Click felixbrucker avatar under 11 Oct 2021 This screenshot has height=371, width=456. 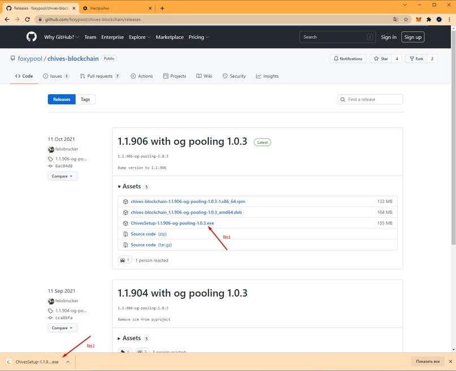pyautogui.click(x=51, y=149)
